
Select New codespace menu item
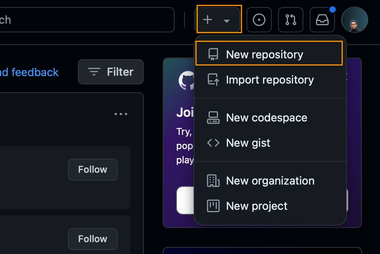[270, 118]
